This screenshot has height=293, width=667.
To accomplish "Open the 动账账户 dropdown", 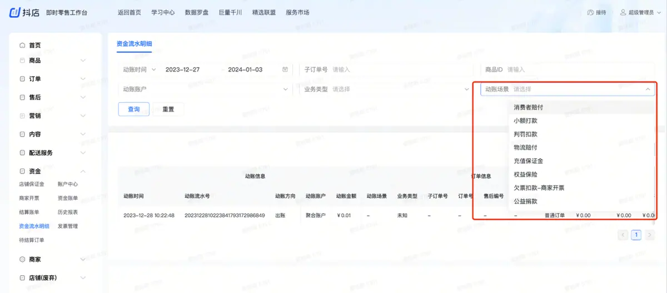I will [205, 89].
